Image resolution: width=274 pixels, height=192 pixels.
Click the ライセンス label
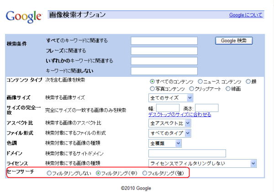point(17,164)
